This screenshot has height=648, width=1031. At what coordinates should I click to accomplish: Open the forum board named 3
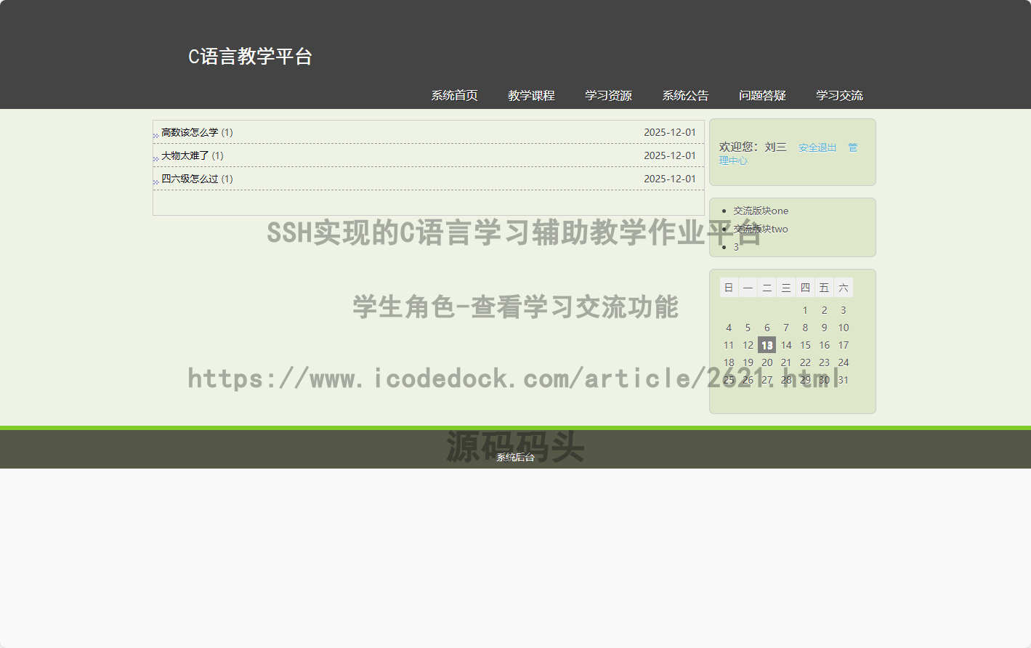coord(736,247)
